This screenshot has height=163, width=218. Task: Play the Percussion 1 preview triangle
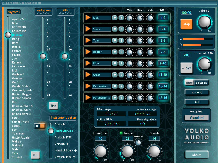coord(88,86)
